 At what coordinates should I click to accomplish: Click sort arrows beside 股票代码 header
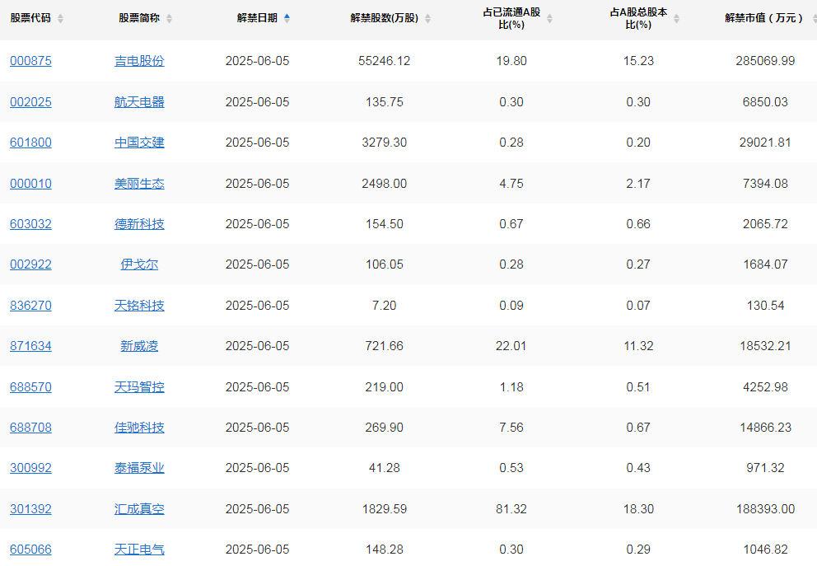click(x=61, y=18)
